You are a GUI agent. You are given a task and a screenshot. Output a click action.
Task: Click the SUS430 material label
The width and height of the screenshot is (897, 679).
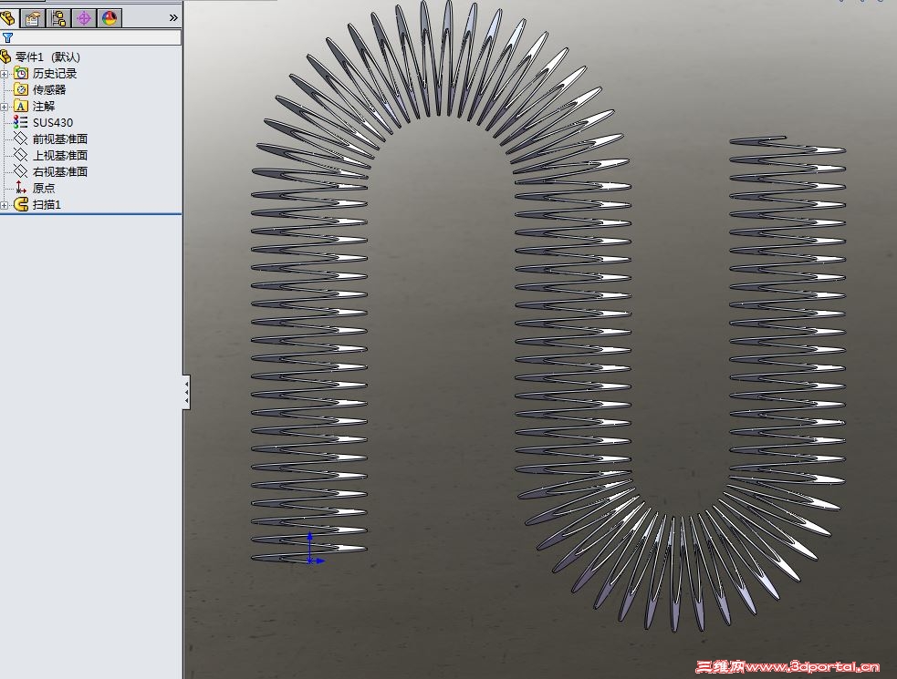pos(53,123)
